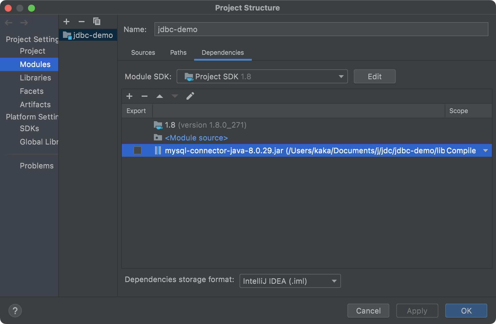Click the copy module icon
Screen dimensions: 496x324
pos(96,22)
